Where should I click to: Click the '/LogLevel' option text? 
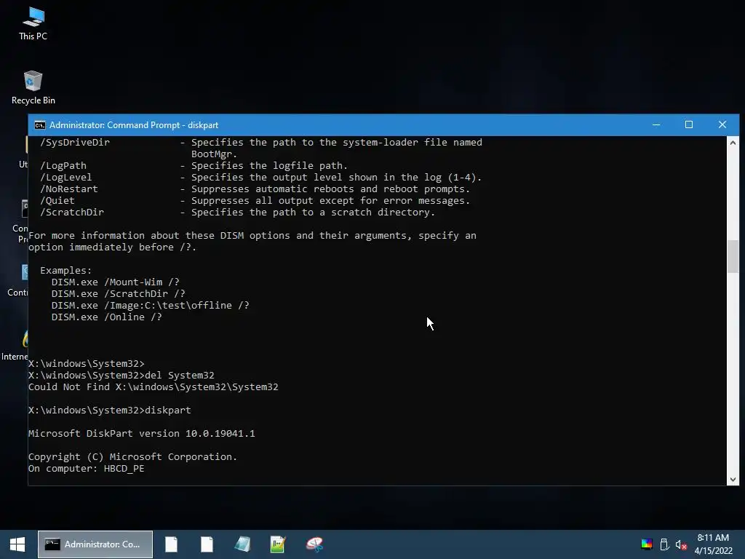pos(66,178)
